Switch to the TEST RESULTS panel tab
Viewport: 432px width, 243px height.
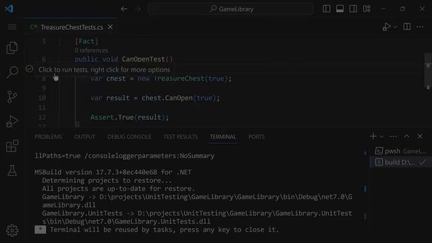coord(180,137)
